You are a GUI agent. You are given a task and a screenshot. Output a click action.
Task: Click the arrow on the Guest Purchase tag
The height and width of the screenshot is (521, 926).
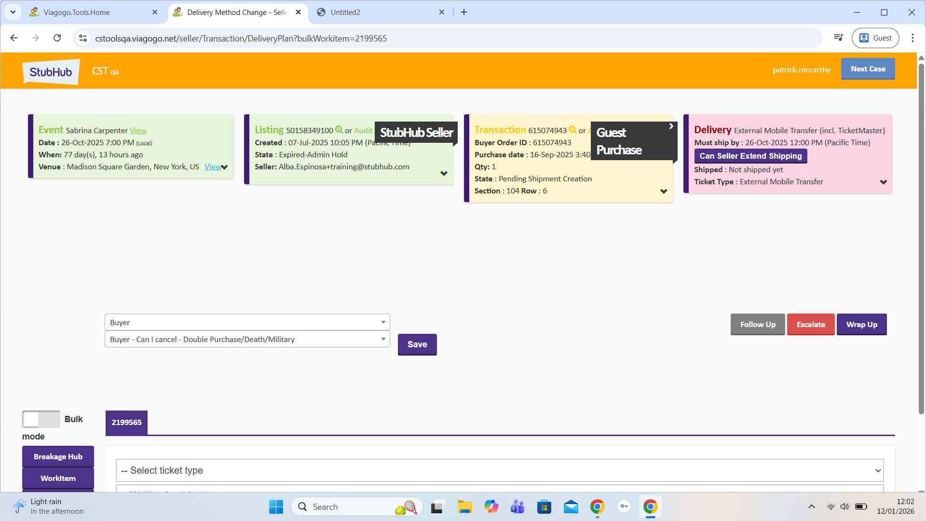coord(671,126)
